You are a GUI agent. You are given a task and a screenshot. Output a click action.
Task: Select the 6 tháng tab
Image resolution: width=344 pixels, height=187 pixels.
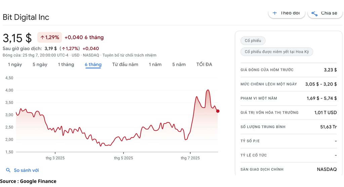93,65
